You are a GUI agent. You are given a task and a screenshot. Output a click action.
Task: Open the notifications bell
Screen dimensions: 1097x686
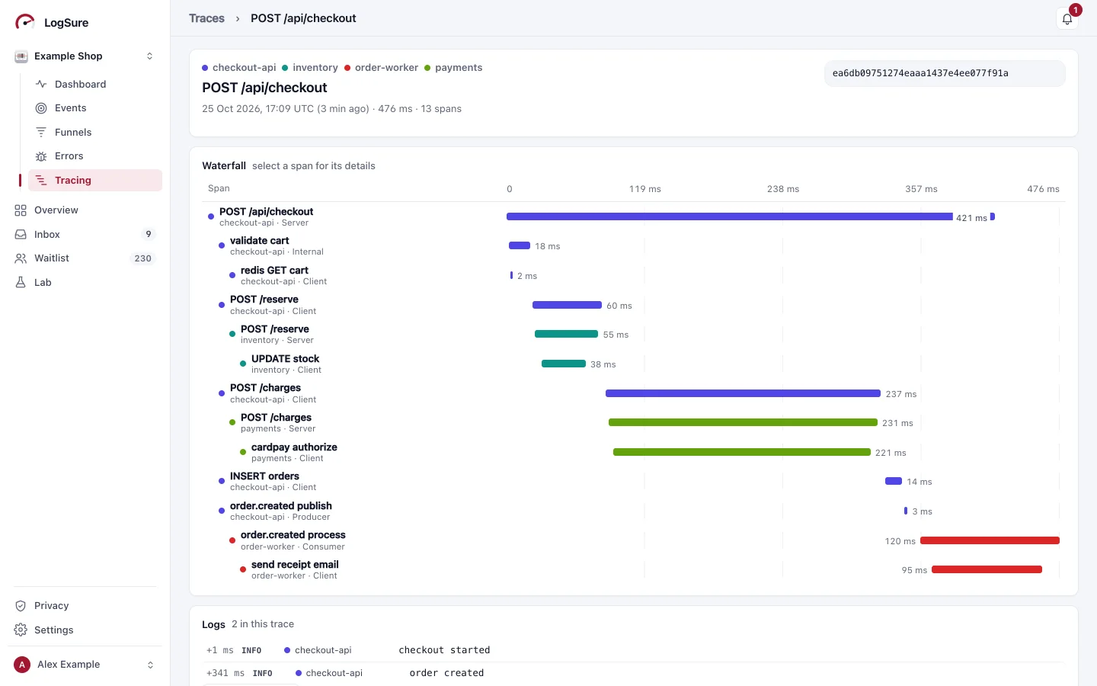pos(1067,19)
